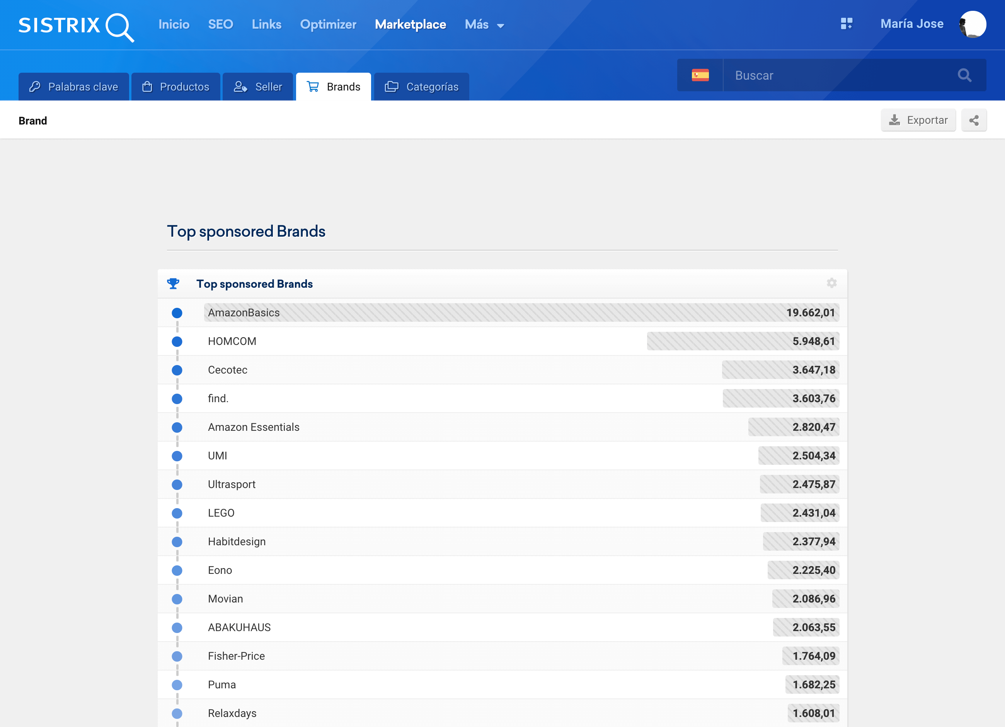Open settings gear for Top sponsored Brands
The width and height of the screenshot is (1005, 727).
(831, 283)
